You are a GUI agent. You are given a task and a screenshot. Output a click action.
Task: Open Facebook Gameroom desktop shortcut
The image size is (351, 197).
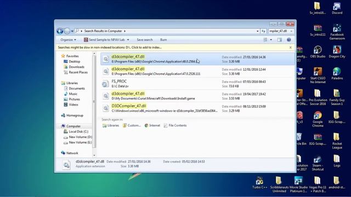pos(337,32)
